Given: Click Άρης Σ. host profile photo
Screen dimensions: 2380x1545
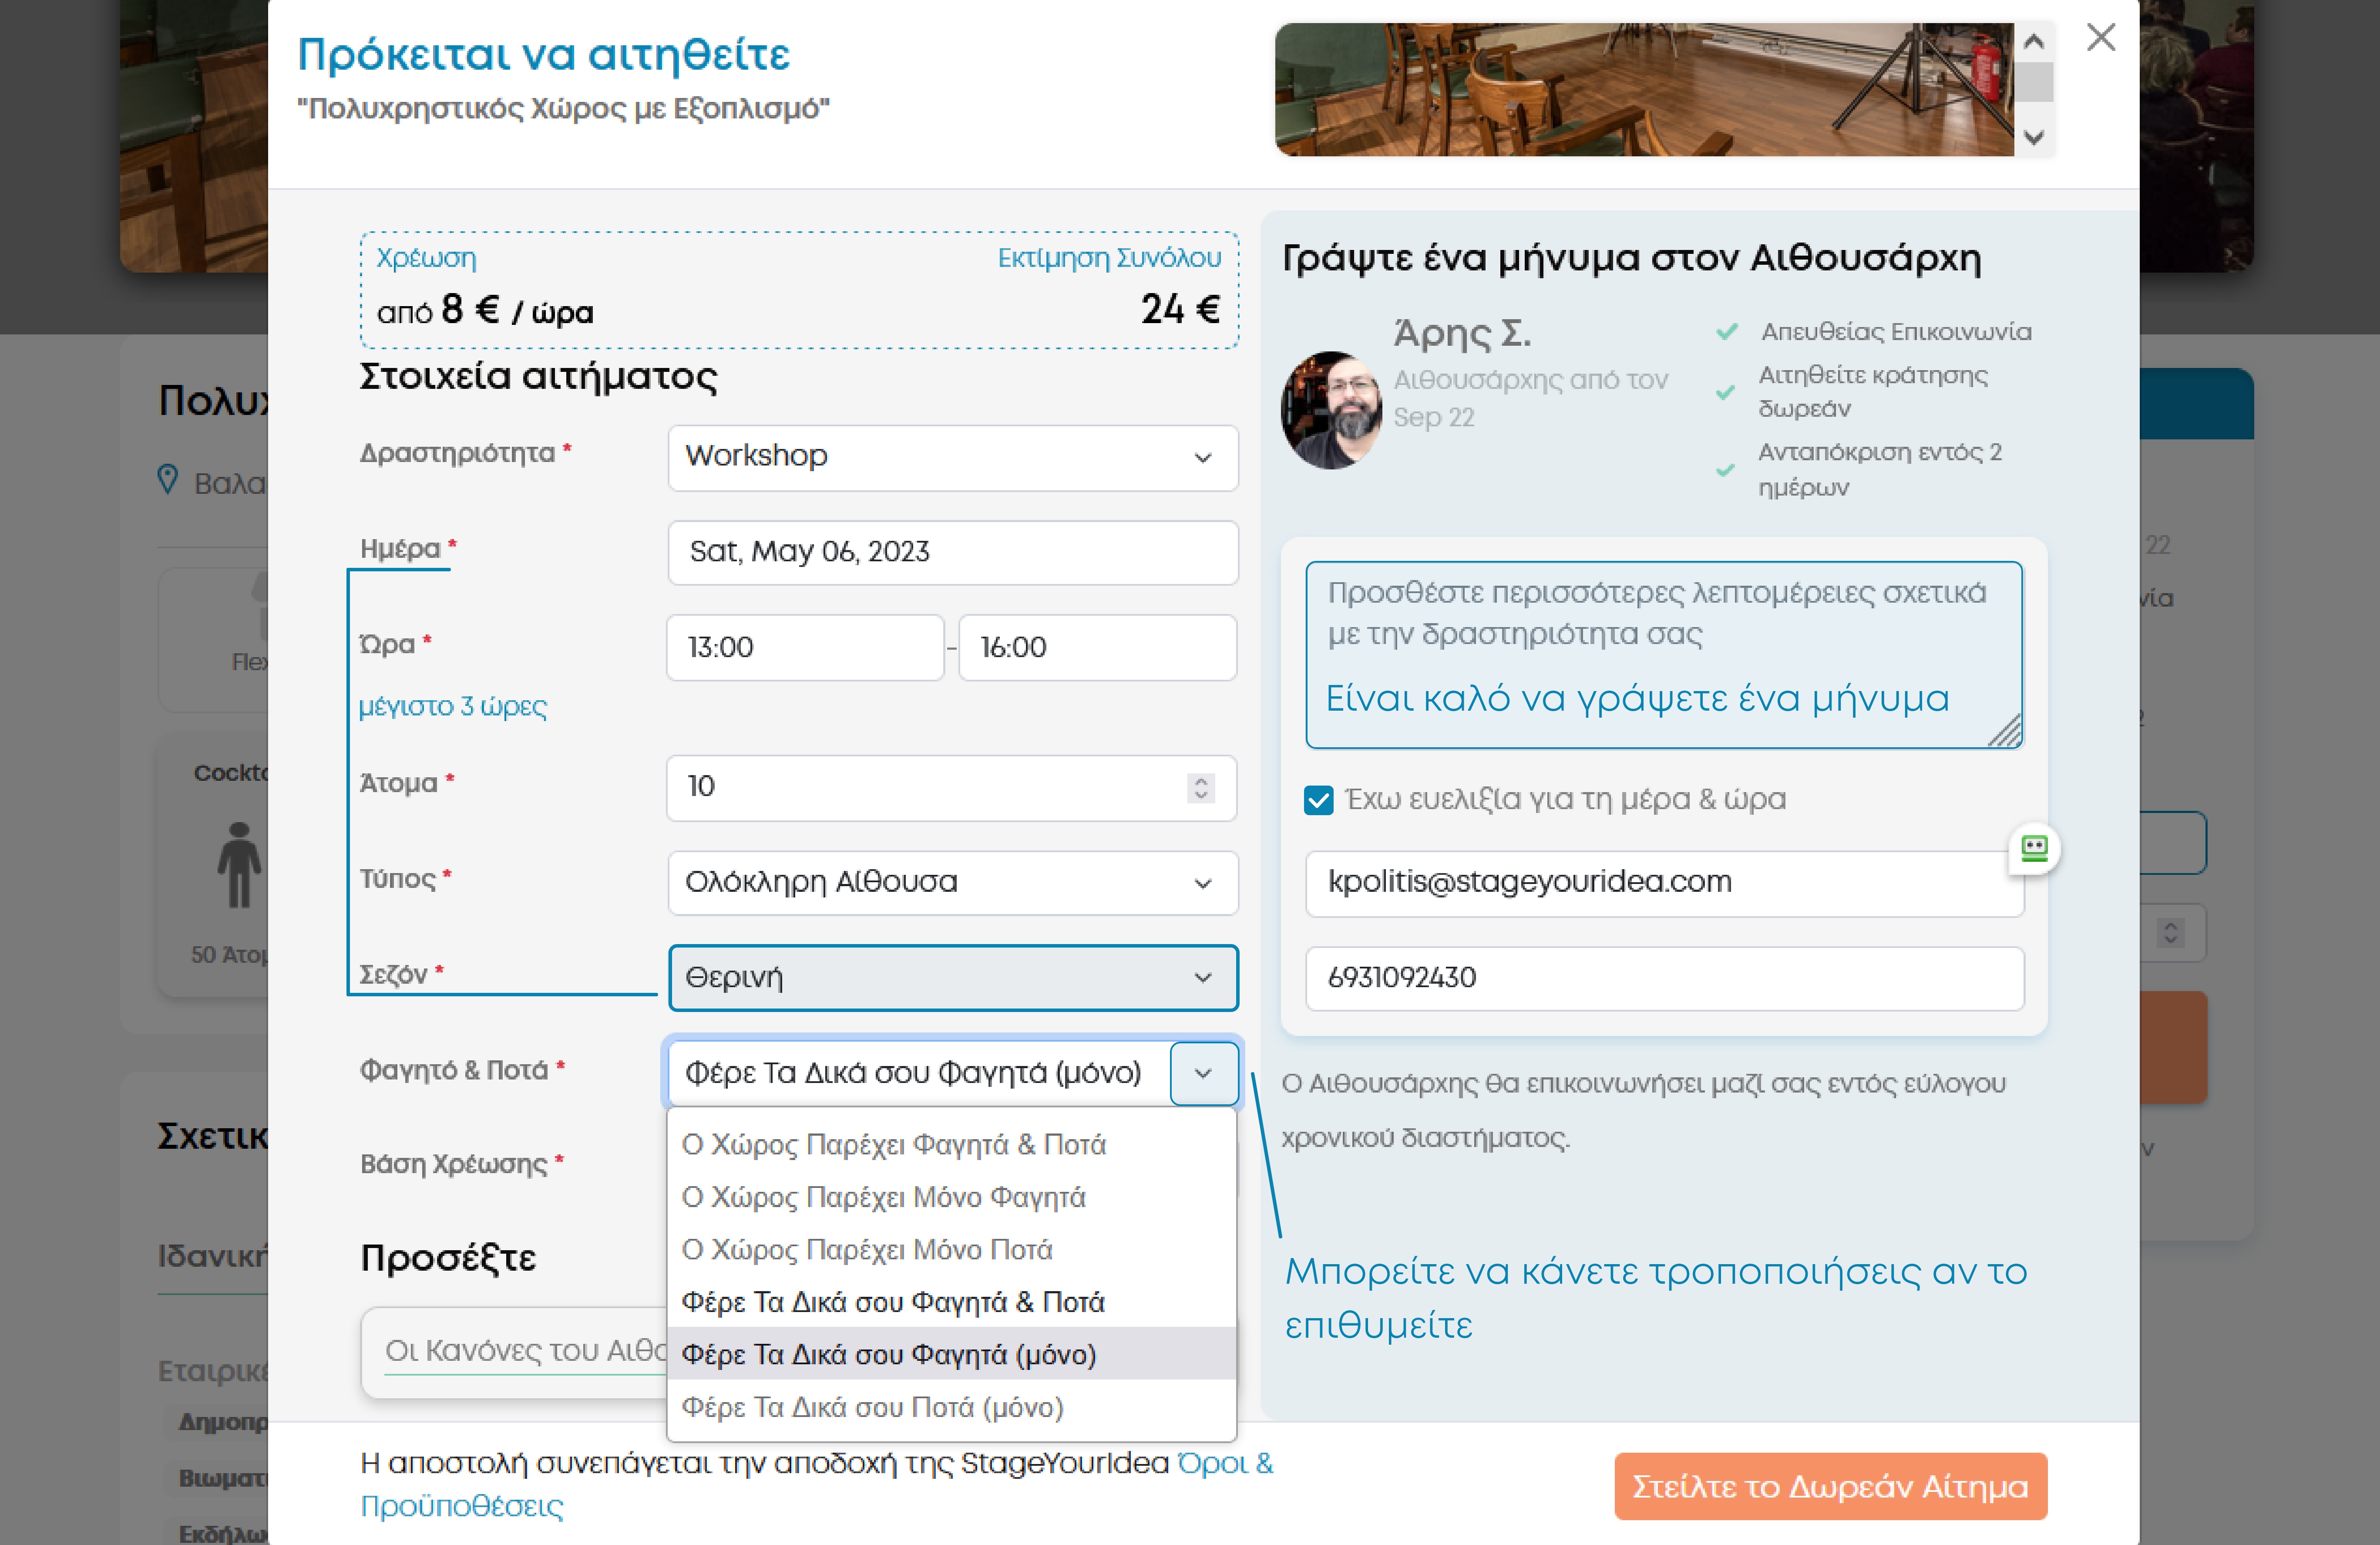Looking at the screenshot, I should tap(1331, 410).
